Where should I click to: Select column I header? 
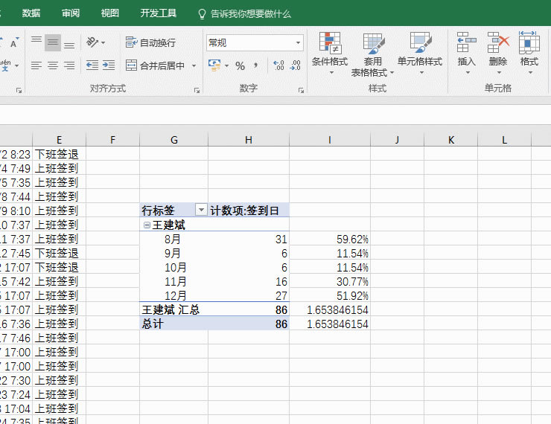click(x=330, y=140)
